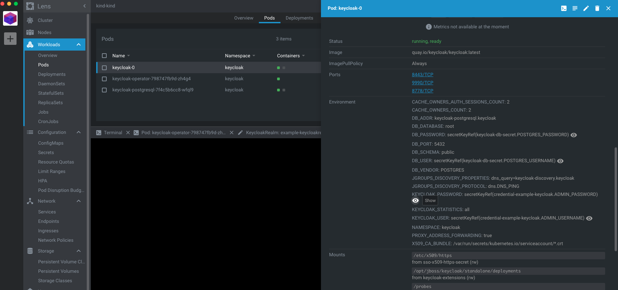The image size is (618, 290).
Task: Open Ingresses in sidebar
Action: pos(48,231)
